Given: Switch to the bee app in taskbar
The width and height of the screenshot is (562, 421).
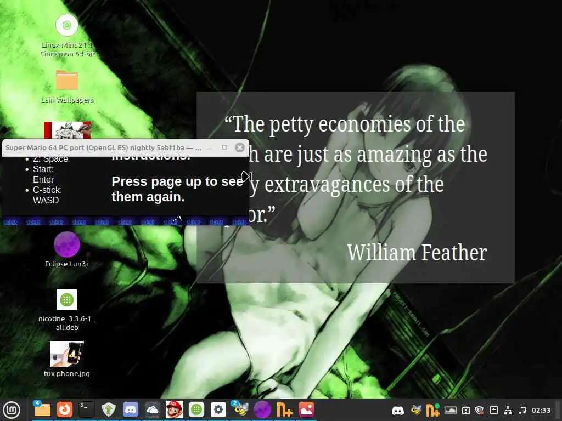Looking at the screenshot, I should [x=240, y=409].
